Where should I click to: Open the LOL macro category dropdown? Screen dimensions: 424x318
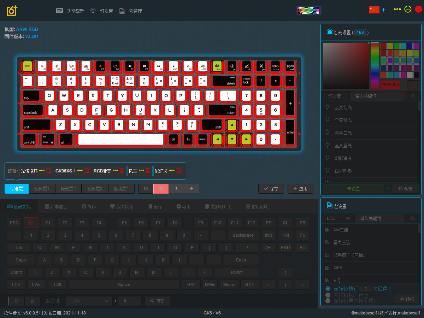[338, 218]
